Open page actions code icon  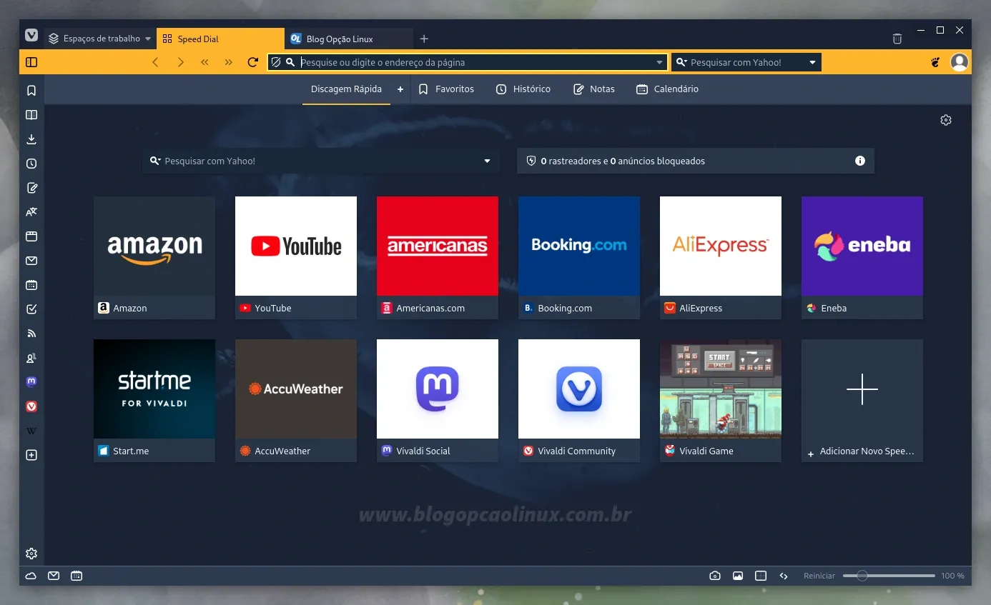(784, 576)
